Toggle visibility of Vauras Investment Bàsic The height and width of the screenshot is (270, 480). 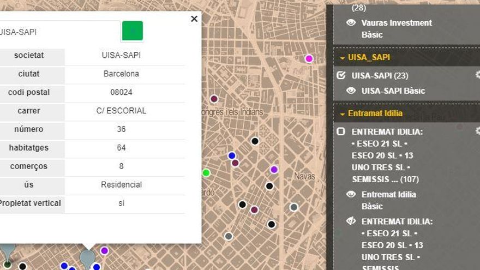tap(351, 23)
